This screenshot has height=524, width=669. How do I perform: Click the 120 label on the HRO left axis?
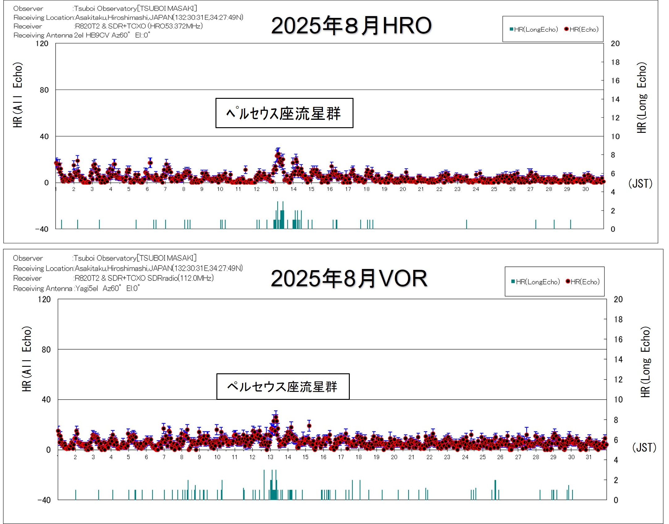[x=42, y=44]
